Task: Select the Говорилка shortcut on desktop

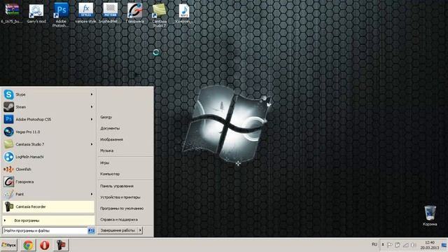Action: (x=135, y=13)
